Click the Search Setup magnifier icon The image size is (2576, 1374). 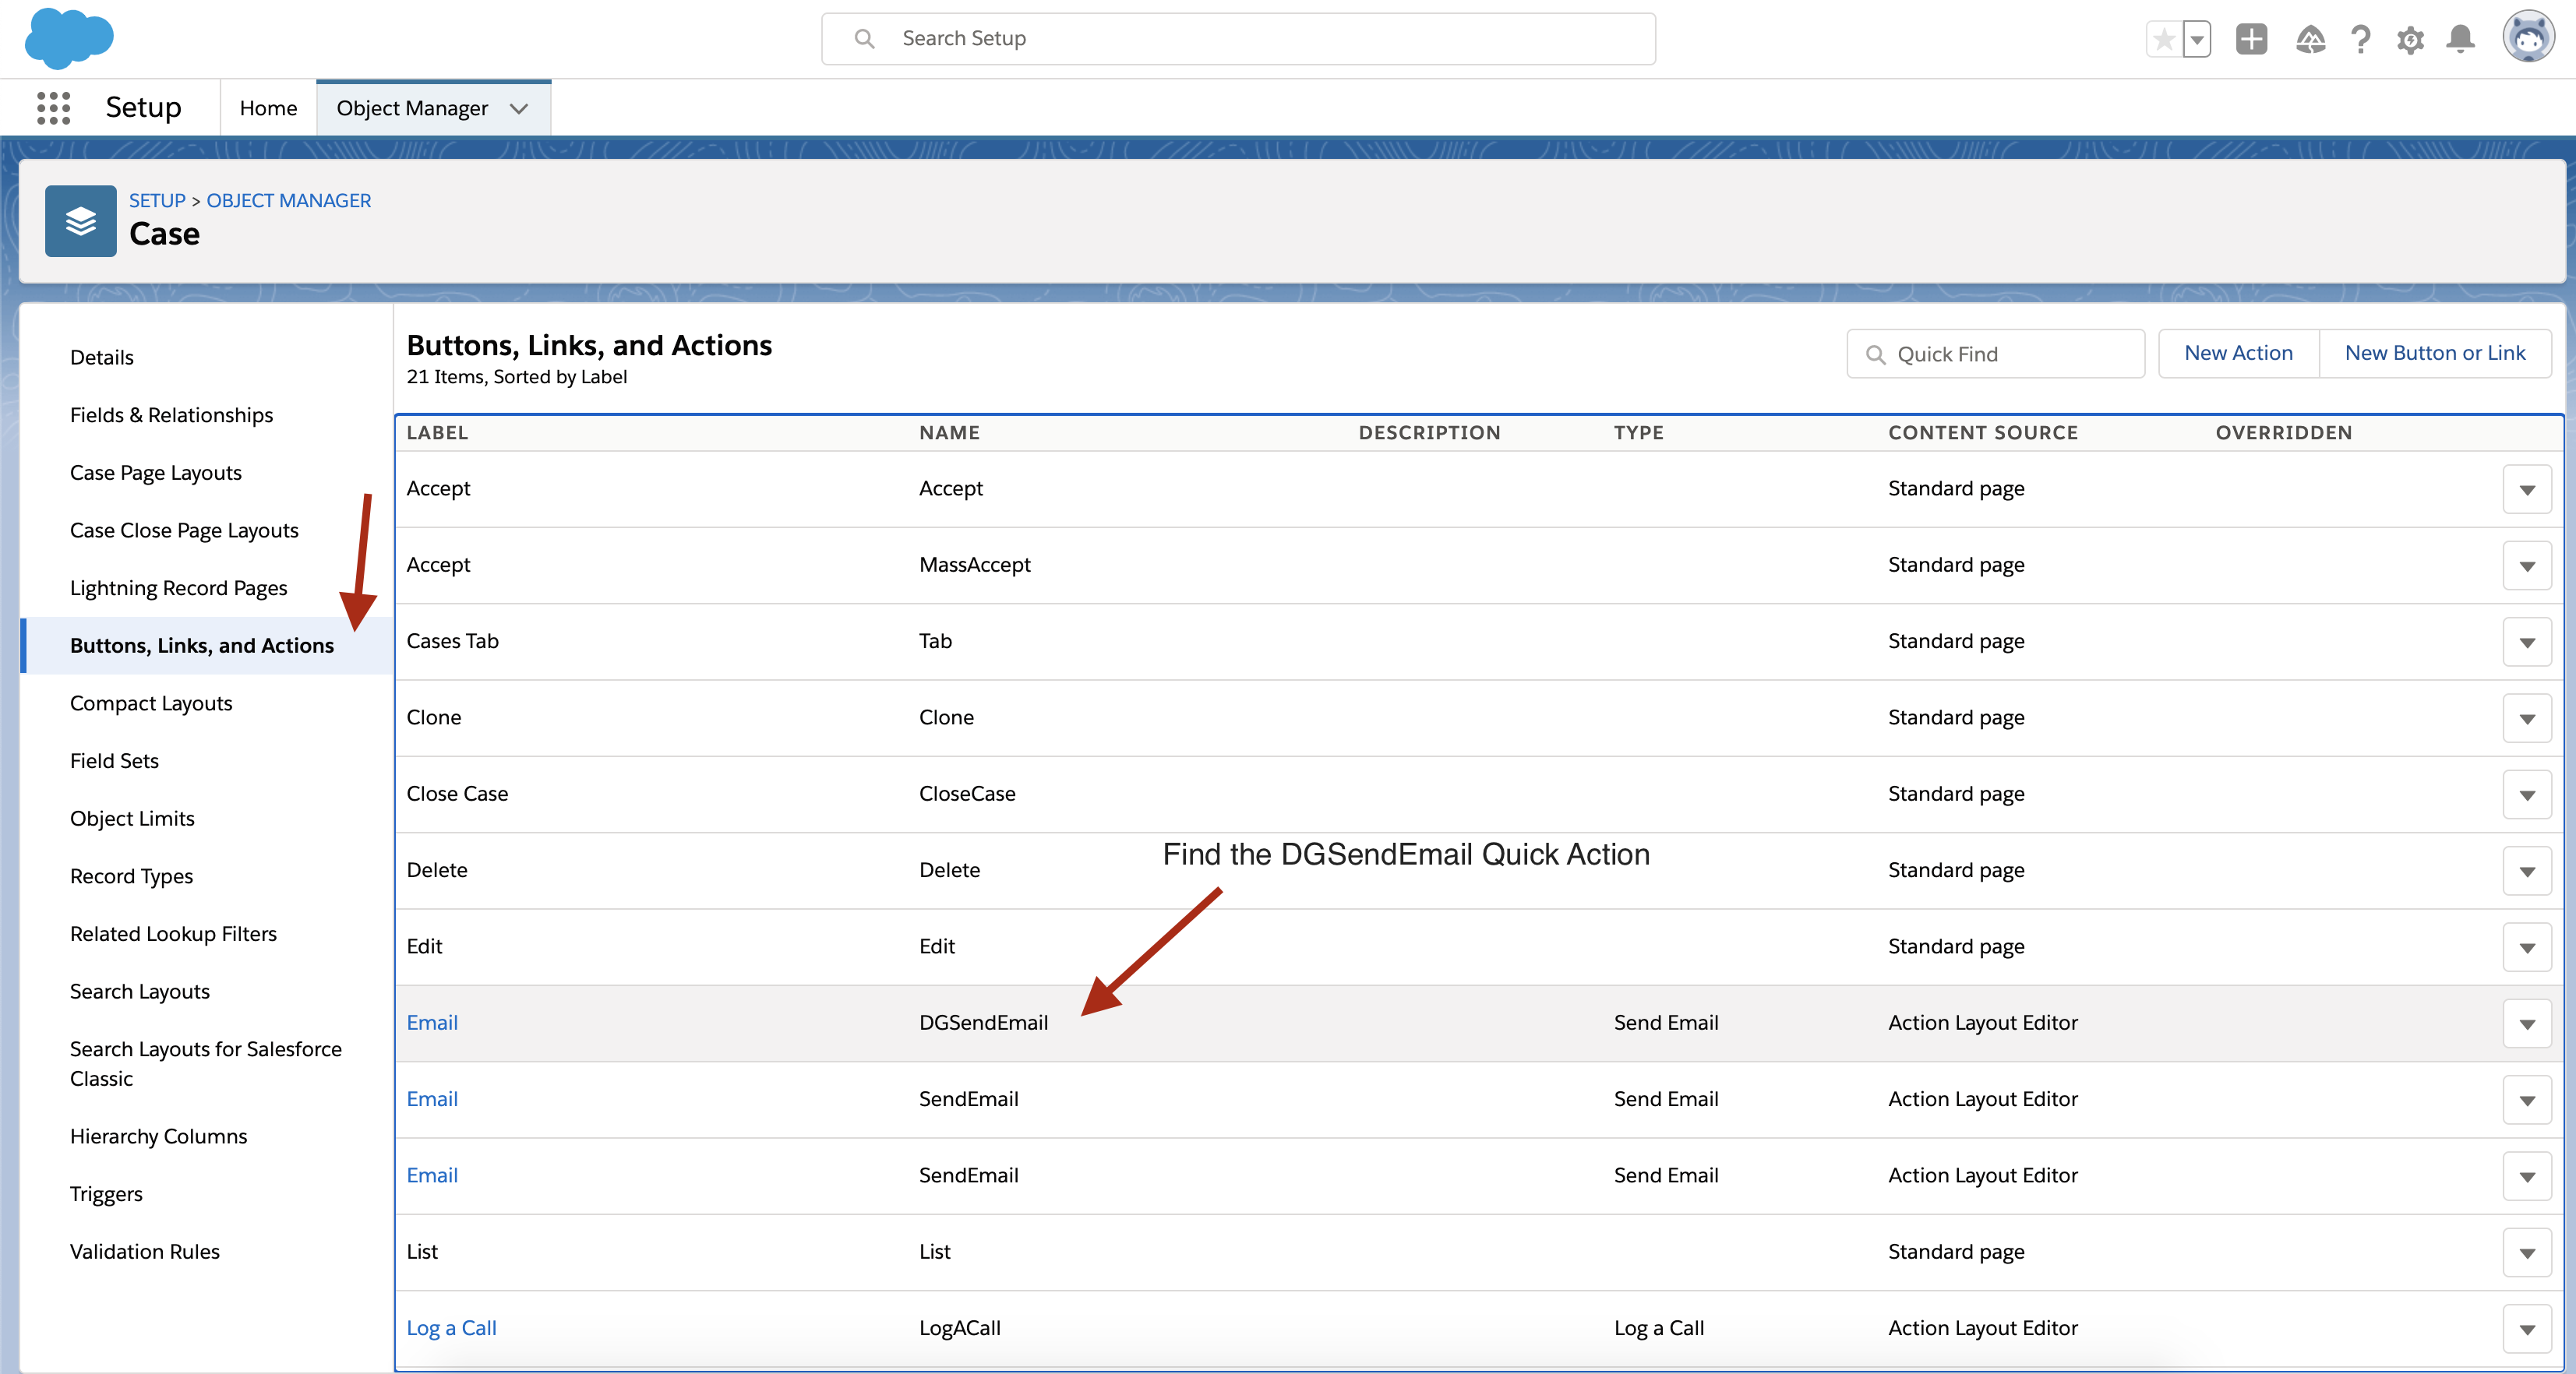click(865, 38)
